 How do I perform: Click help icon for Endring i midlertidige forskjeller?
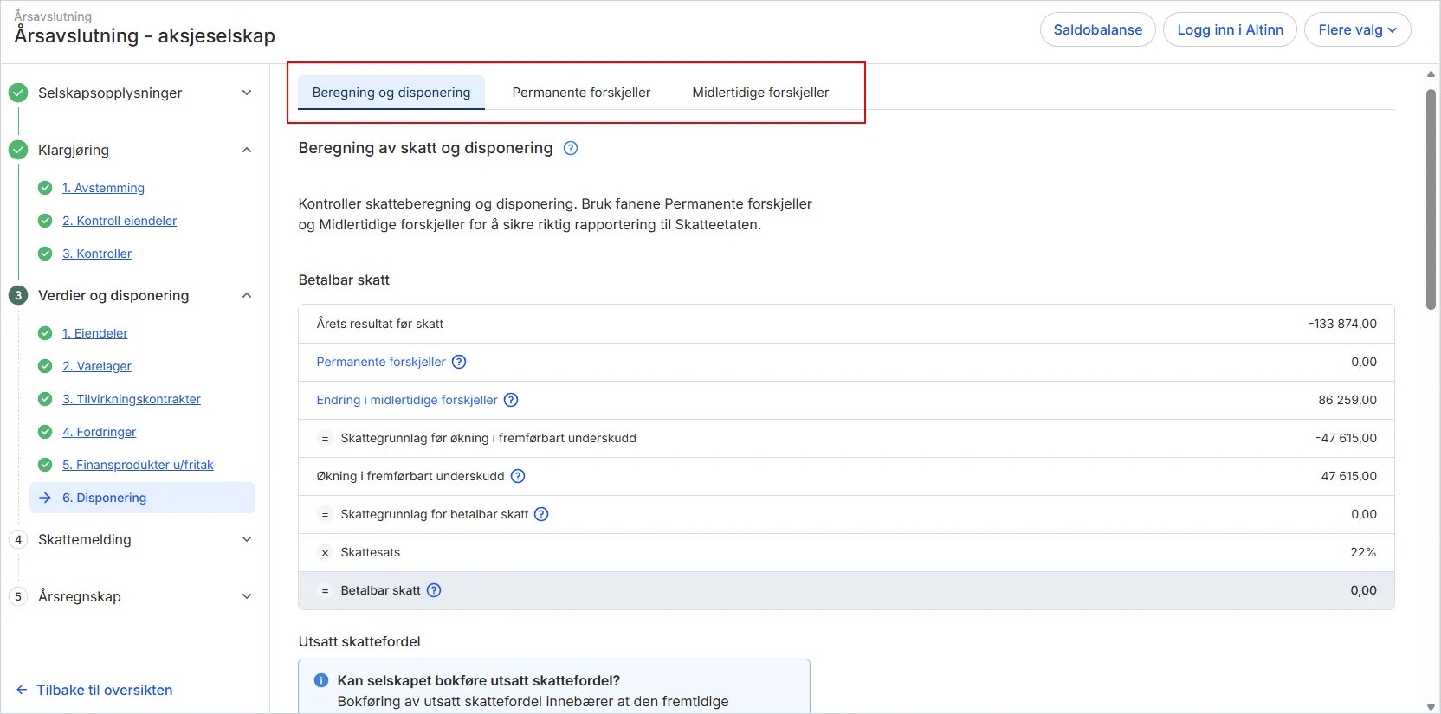511,400
